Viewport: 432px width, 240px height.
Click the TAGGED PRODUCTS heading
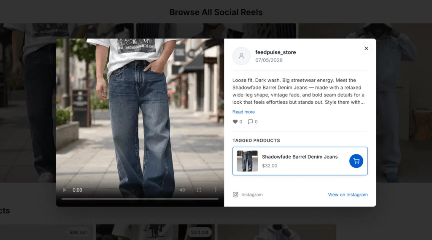pyautogui.click(x=256, y=140)
